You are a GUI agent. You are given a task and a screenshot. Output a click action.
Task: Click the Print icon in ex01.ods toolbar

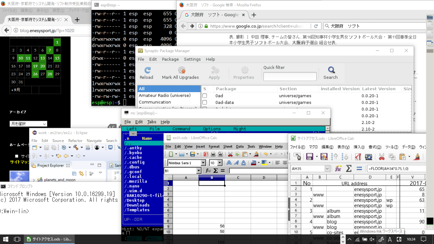pyautogui.click(x=213, y=154)
